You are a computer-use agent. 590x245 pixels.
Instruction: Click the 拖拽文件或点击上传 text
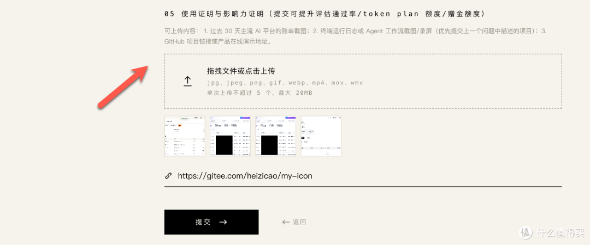[243, 71]
